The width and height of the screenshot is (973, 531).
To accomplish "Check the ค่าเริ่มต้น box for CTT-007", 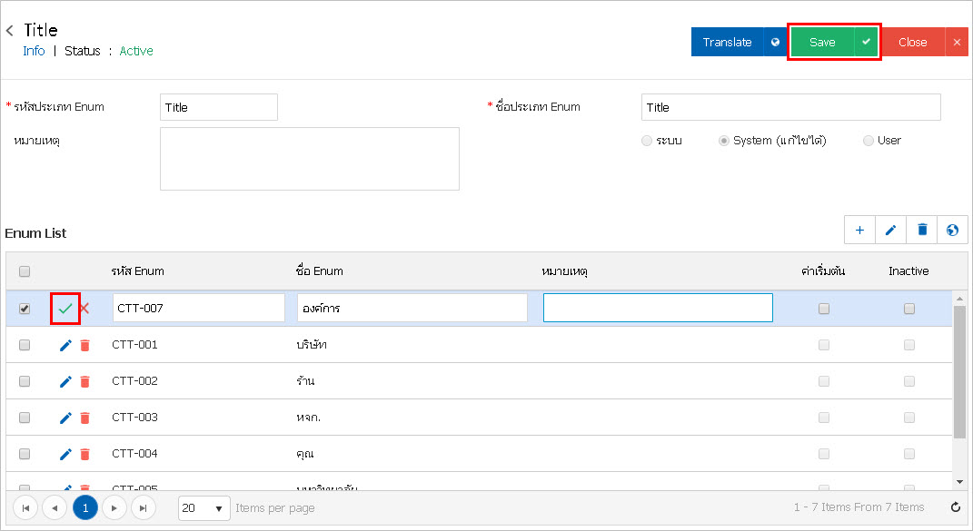I will [824, 309].
